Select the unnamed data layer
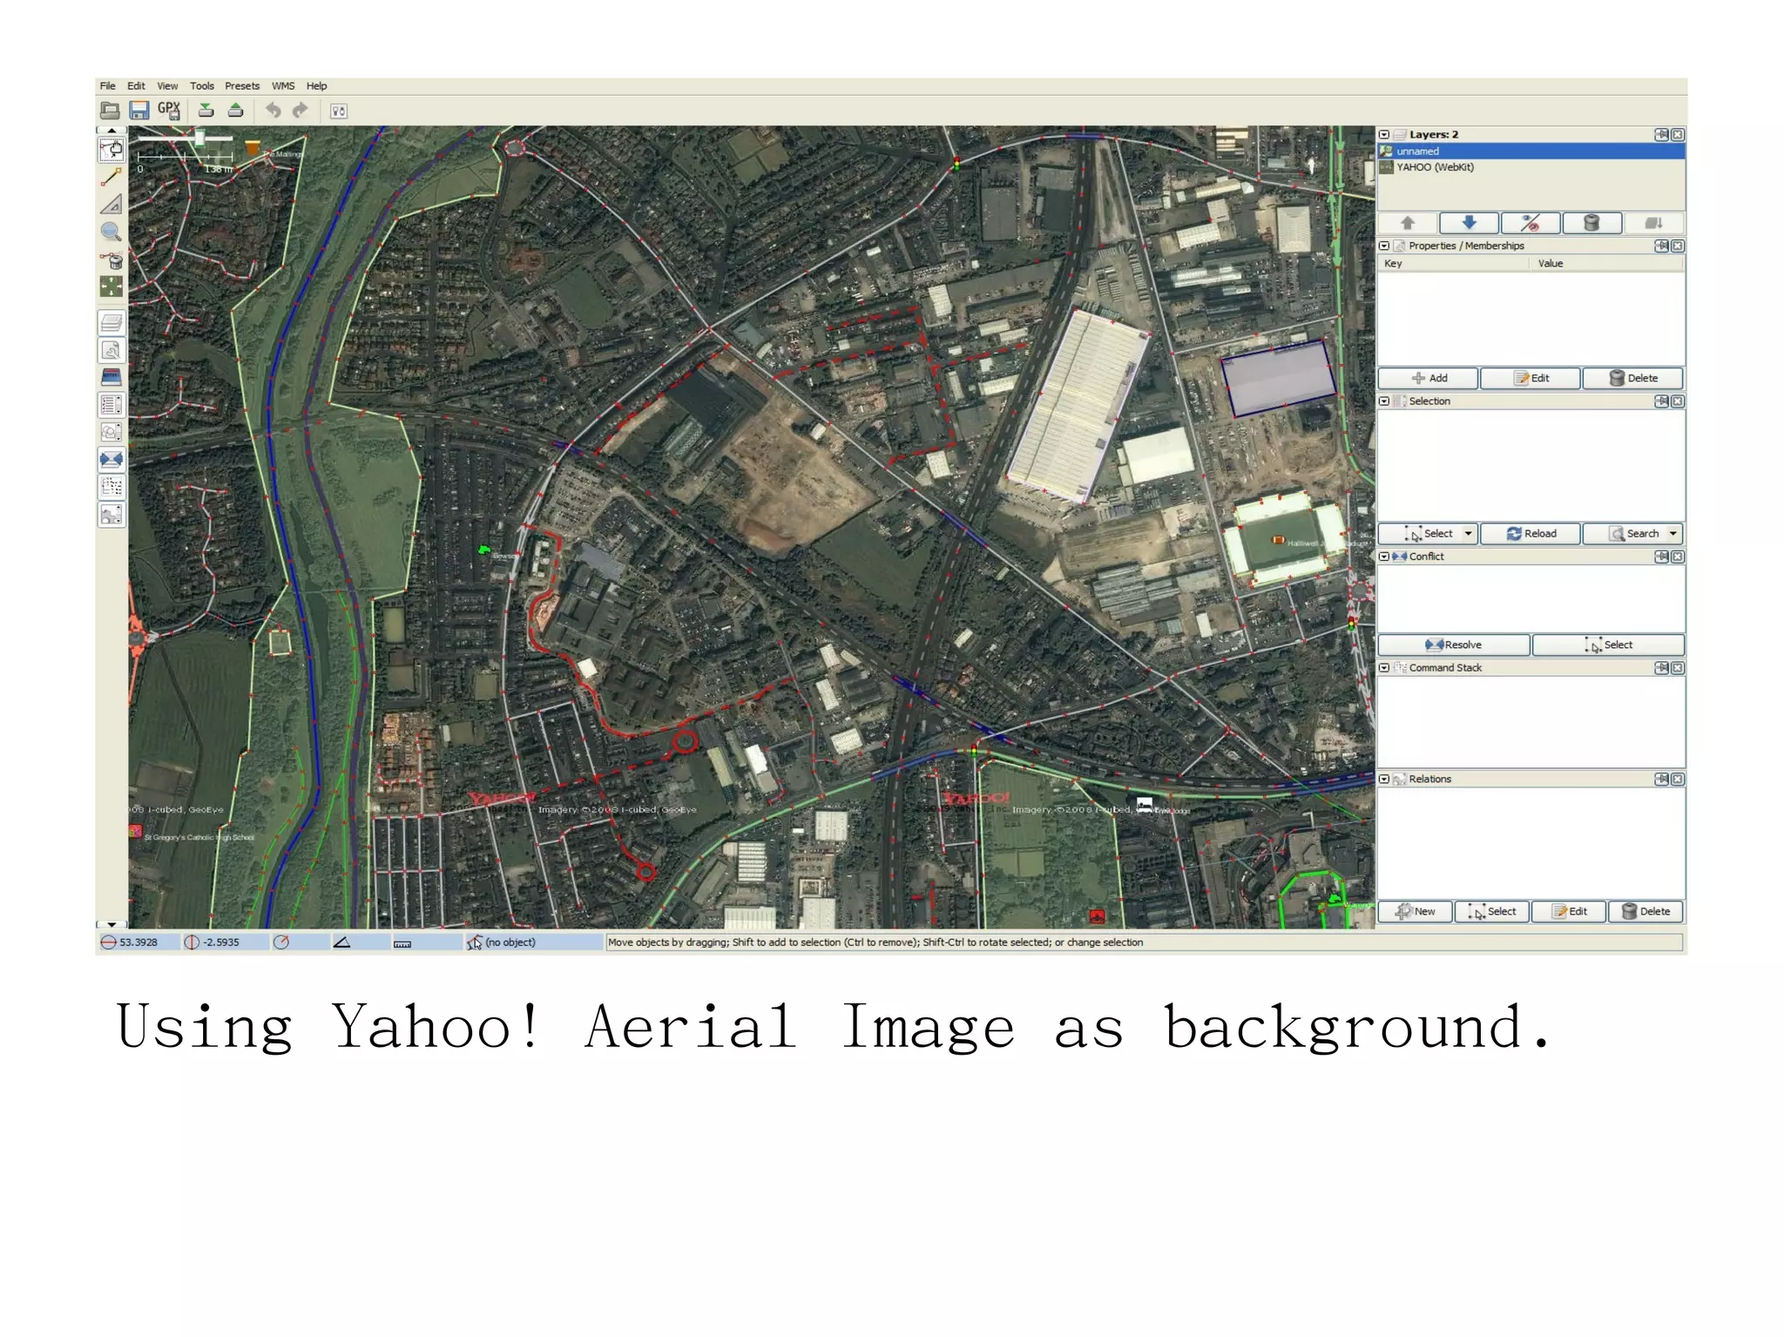This screenshot has height=1337, width=1784. pos(1531,152)
